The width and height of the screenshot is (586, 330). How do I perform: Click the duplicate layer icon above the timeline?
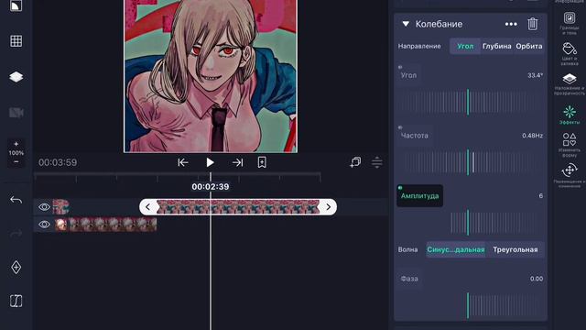[355, 162]
